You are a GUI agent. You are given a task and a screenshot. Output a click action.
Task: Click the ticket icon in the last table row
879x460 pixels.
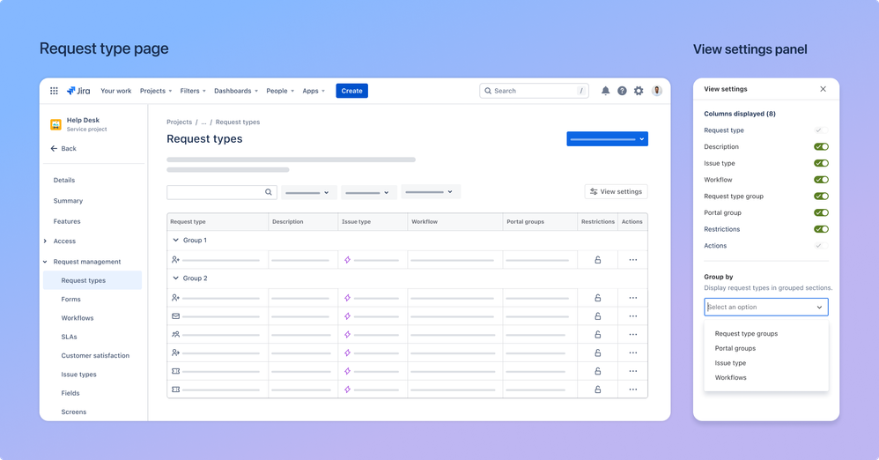[175, 390]
